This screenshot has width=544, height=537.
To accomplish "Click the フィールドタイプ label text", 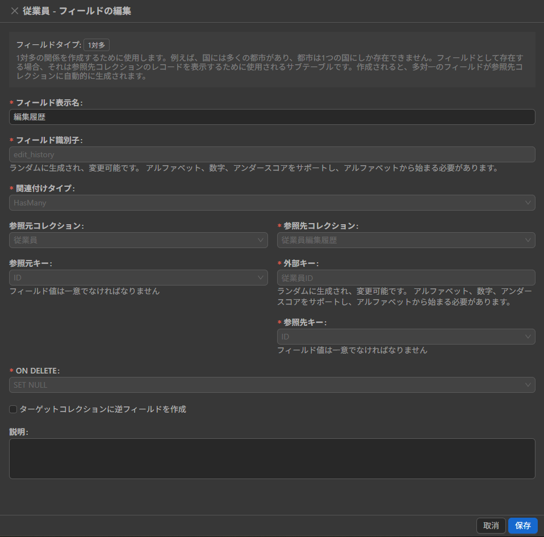I will [x=49, y=45].
